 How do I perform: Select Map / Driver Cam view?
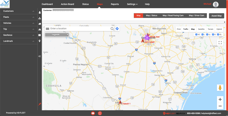click(196, 15)
